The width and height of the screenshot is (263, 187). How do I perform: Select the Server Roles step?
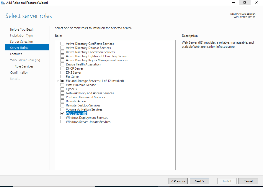point(27,48)
